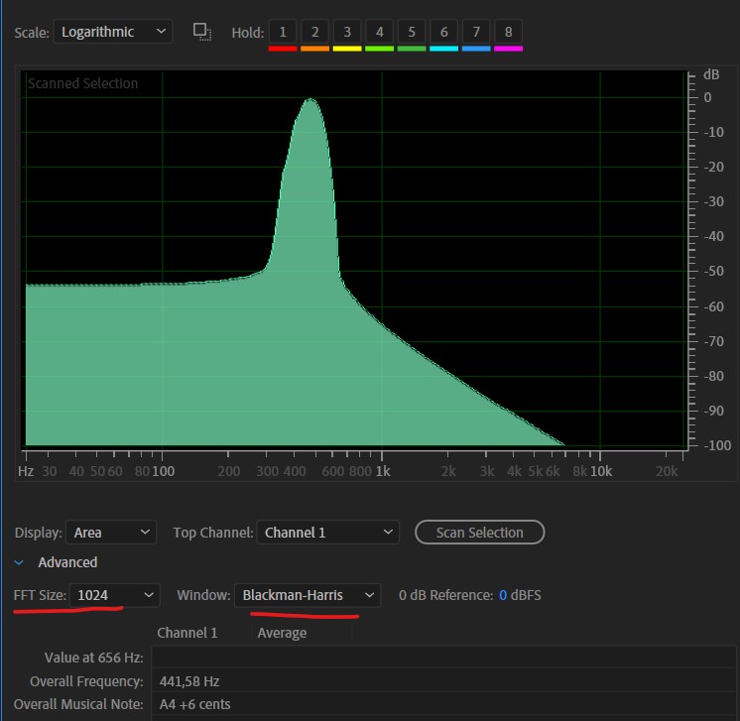The width and height of the screenshot is (740, 721).
Task: Click the Scanned Selection label in graph
Action: pos(83,83)
